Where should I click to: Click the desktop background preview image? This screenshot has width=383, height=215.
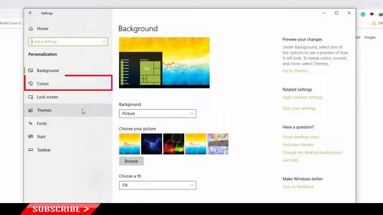[165, 63]
